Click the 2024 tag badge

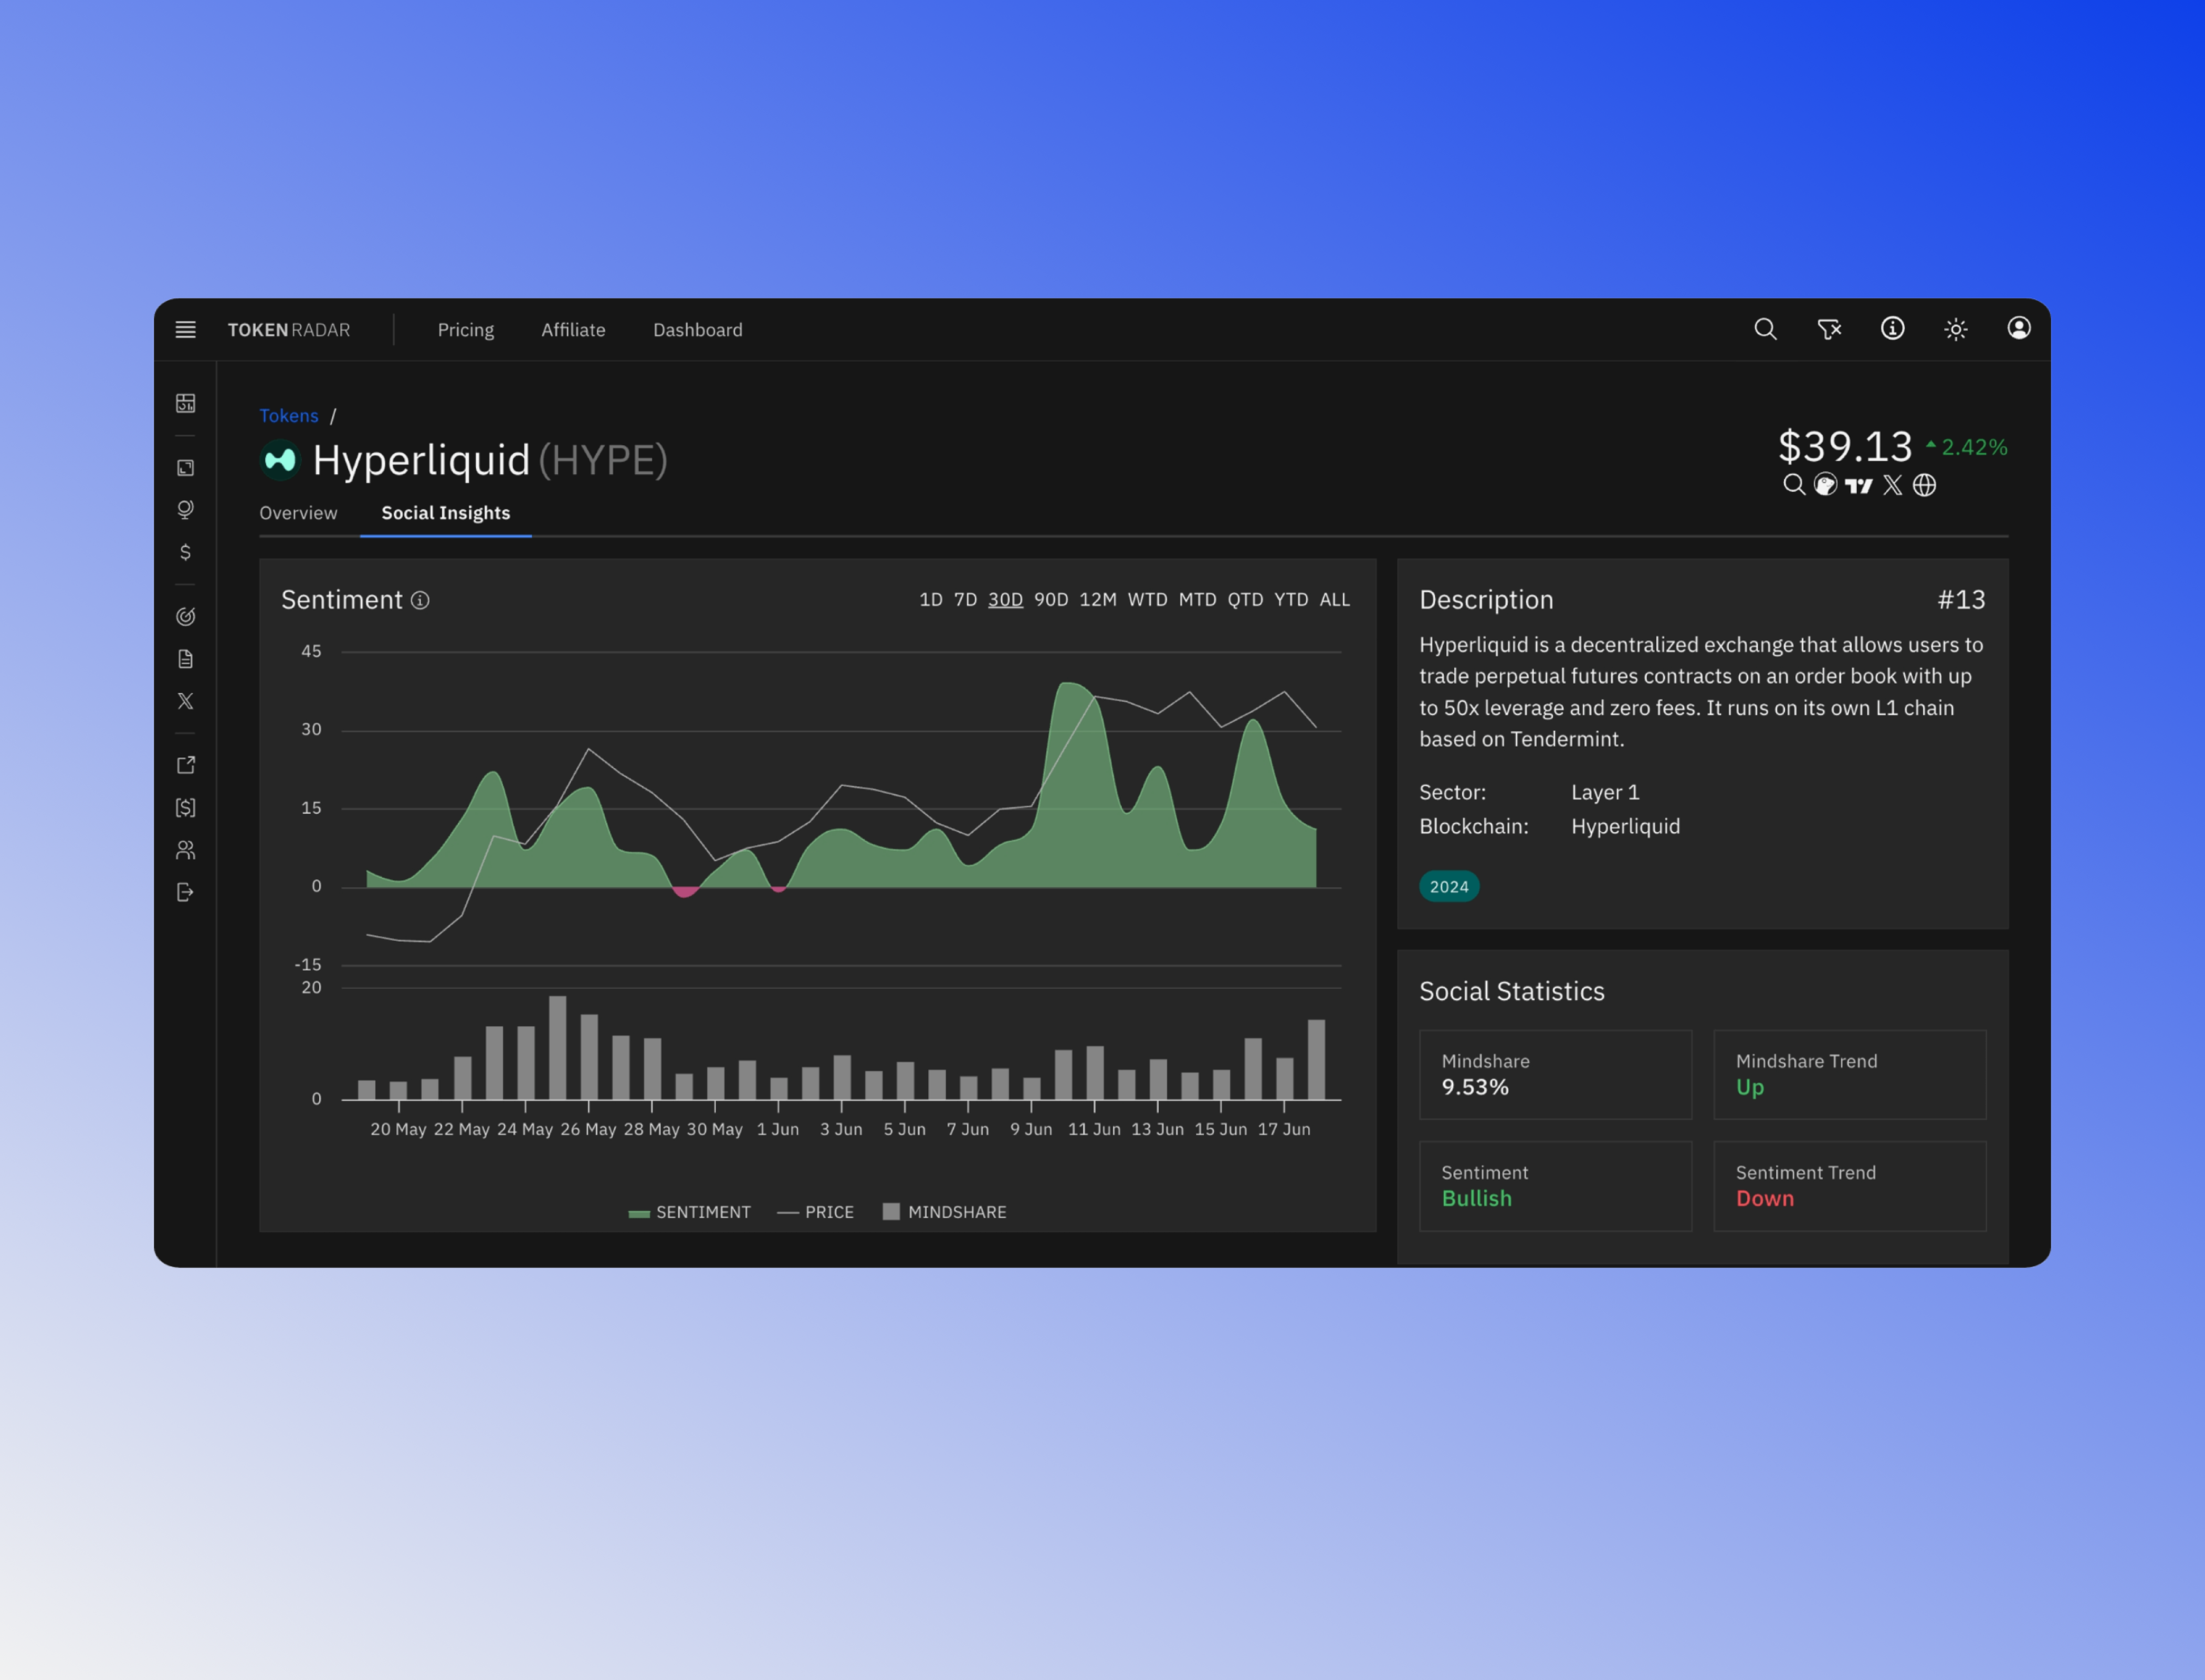pos(1449,887)
